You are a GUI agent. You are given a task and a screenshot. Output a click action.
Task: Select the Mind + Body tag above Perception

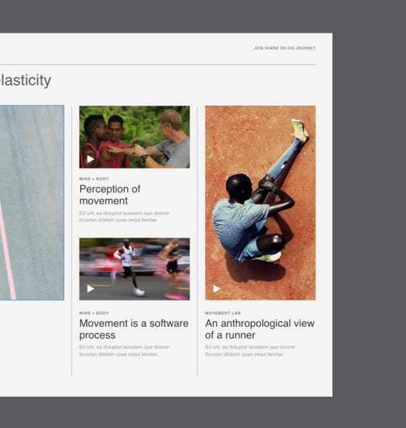(x=94, y=179)
